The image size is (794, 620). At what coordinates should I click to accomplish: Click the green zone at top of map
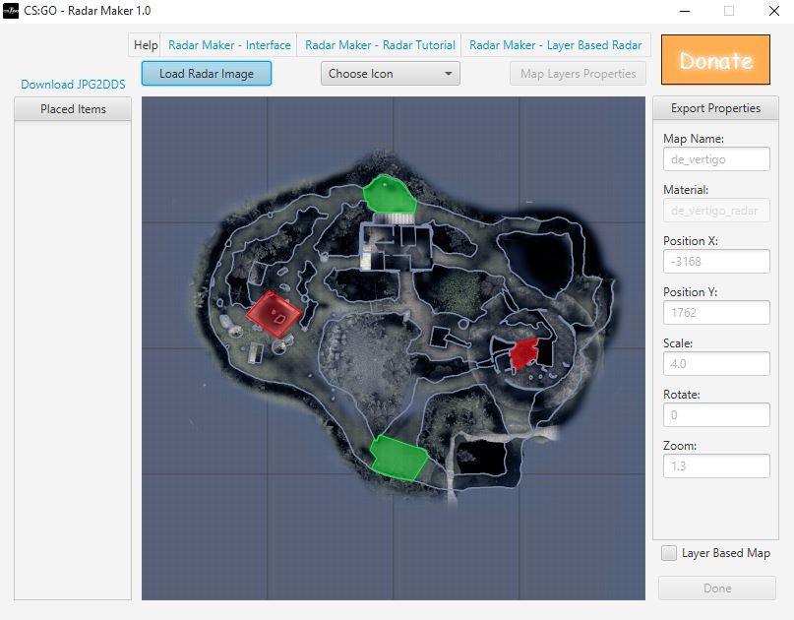click(390, 194)
